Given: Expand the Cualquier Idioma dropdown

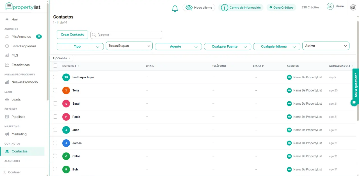Looking at the screenshot, I should pyautogui.click(x=276, y=46).
